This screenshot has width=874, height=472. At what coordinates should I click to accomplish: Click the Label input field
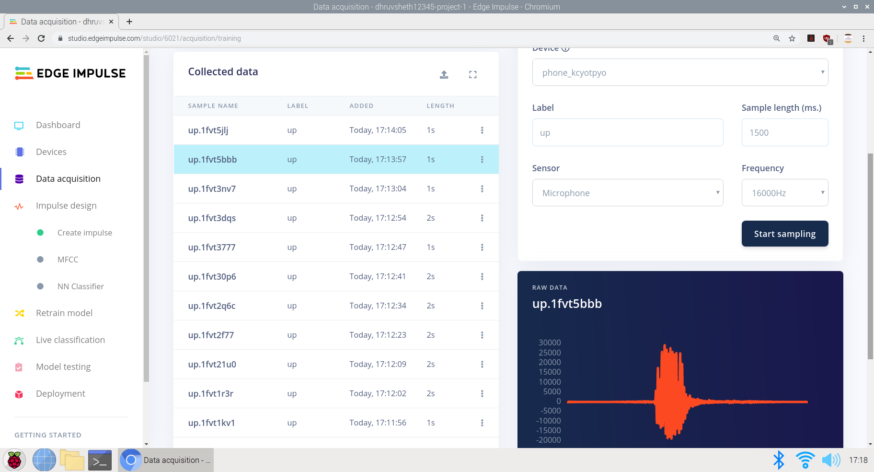pos(627,133)
